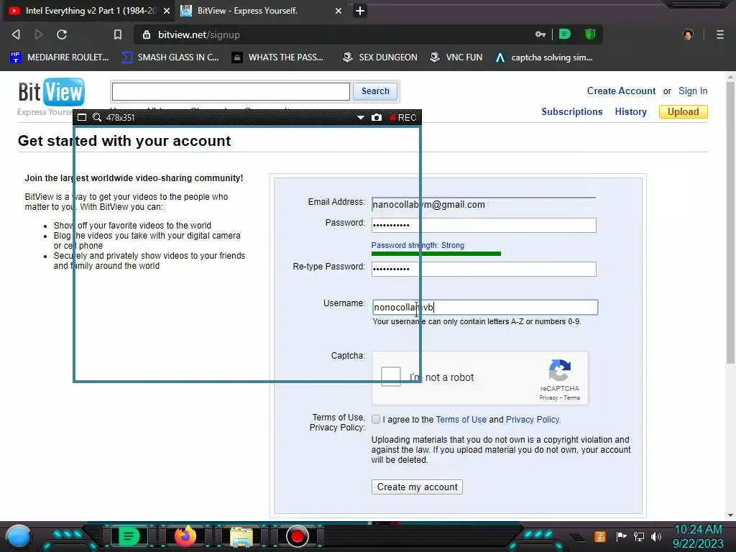Screen dimensions: 736x552
Task: Open File Explorer from the taskbar
Action: pos(241,536)
